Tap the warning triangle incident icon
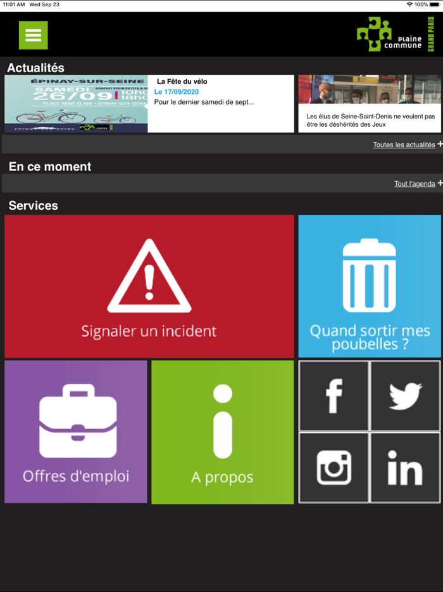This screenshot has width=443, height=592. click(149, 276)
